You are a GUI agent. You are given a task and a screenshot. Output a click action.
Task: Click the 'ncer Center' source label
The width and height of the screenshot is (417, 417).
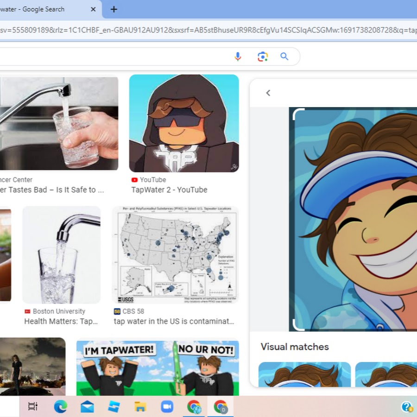(x=16, y=180)
